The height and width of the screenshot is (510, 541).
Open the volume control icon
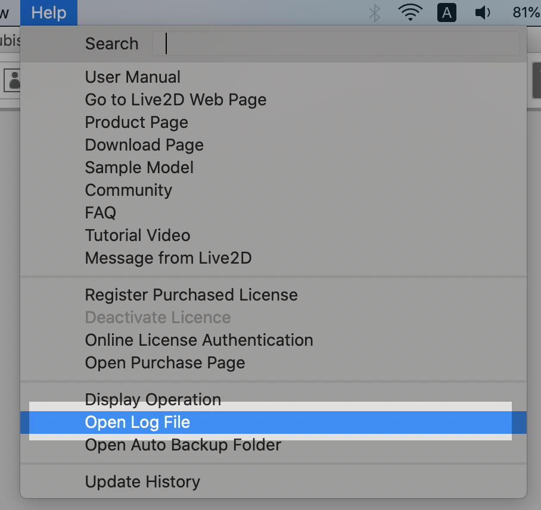click(x=483, y=12)
